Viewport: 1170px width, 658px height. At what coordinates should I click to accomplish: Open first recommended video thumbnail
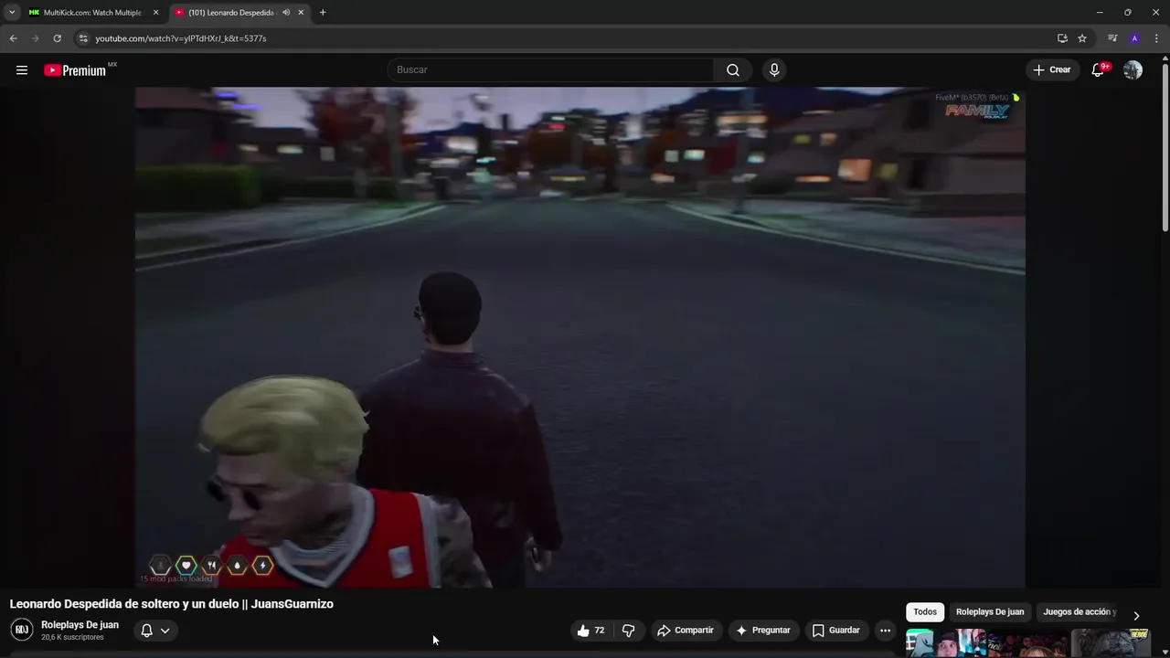[x=945, y=643]
